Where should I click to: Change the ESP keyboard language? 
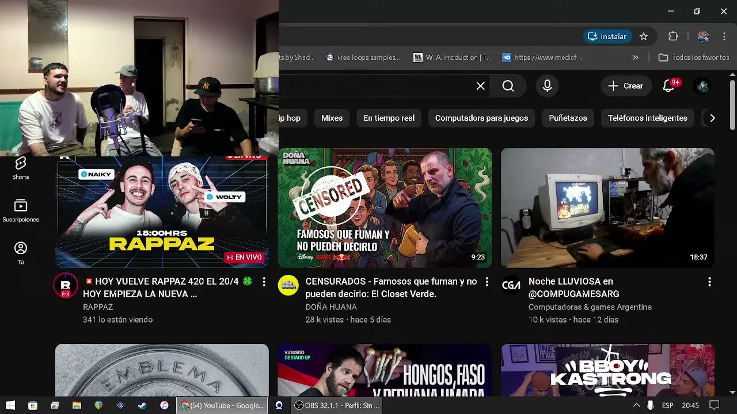[667, 405]
